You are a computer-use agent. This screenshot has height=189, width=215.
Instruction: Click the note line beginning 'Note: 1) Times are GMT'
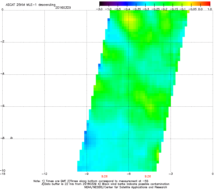91,181
